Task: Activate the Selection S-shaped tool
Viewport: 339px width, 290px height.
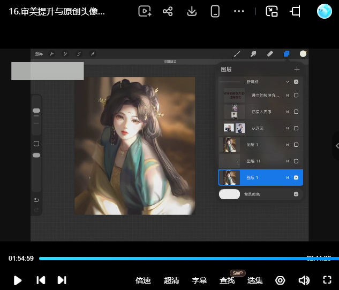Action: [79, 54]
